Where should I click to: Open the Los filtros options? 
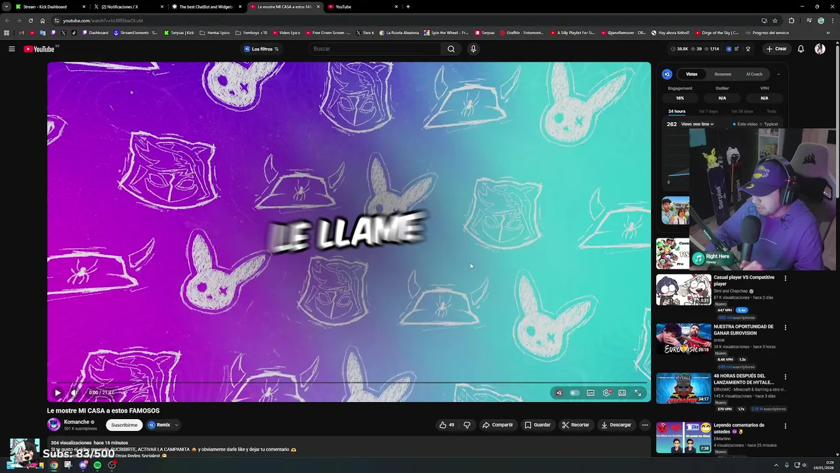[x=261, y=49]
